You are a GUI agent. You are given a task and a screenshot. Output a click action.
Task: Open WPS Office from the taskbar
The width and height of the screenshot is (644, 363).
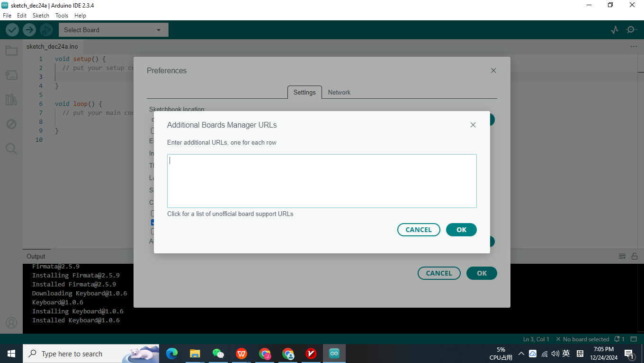241,354
